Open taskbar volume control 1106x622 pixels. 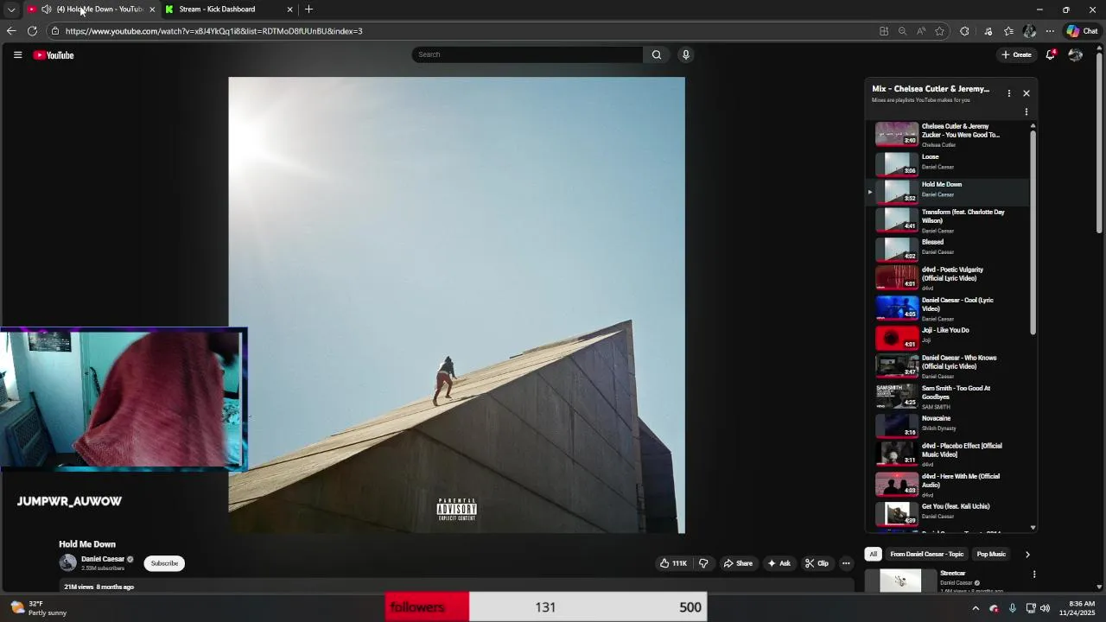pyautogui.click(x=1045, y=608)
